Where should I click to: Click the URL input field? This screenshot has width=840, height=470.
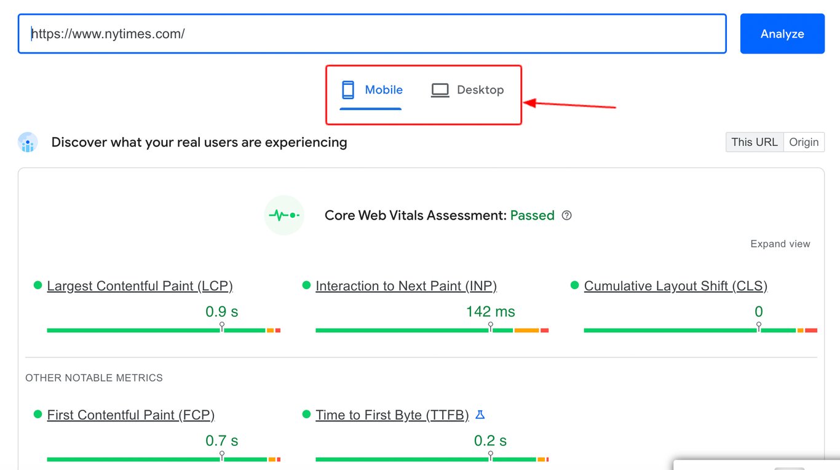(372, 34)
